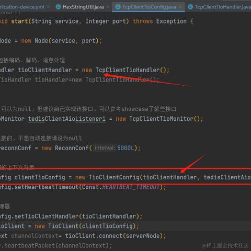This screenshot has height=251, width=251.
Task: Click the tioClient.connect method call
Action: (x=94, y=236)
